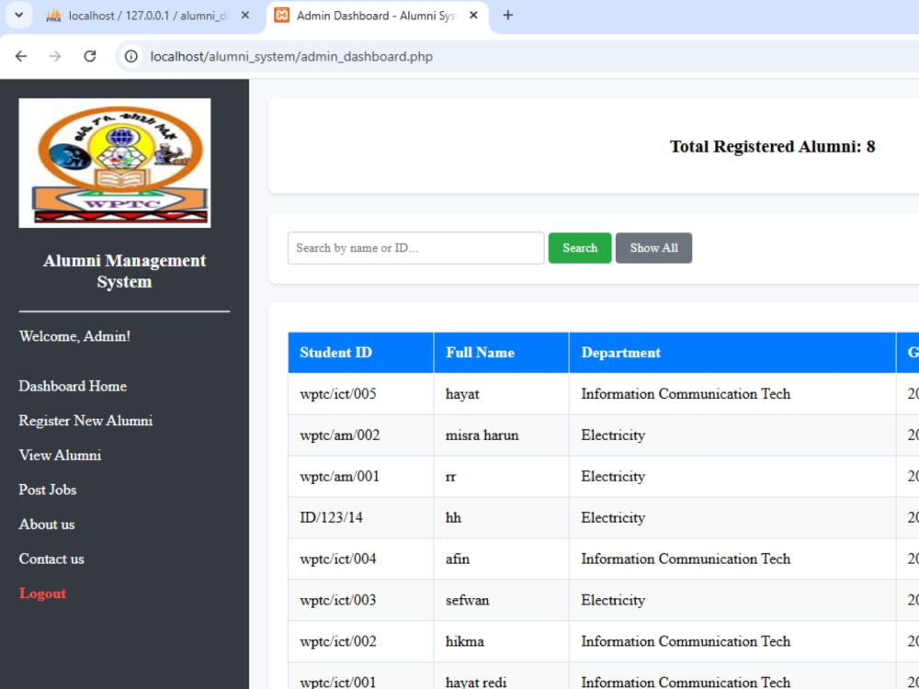
Task: Click the Search by name or ID field
Action: [x=415, y=248]
